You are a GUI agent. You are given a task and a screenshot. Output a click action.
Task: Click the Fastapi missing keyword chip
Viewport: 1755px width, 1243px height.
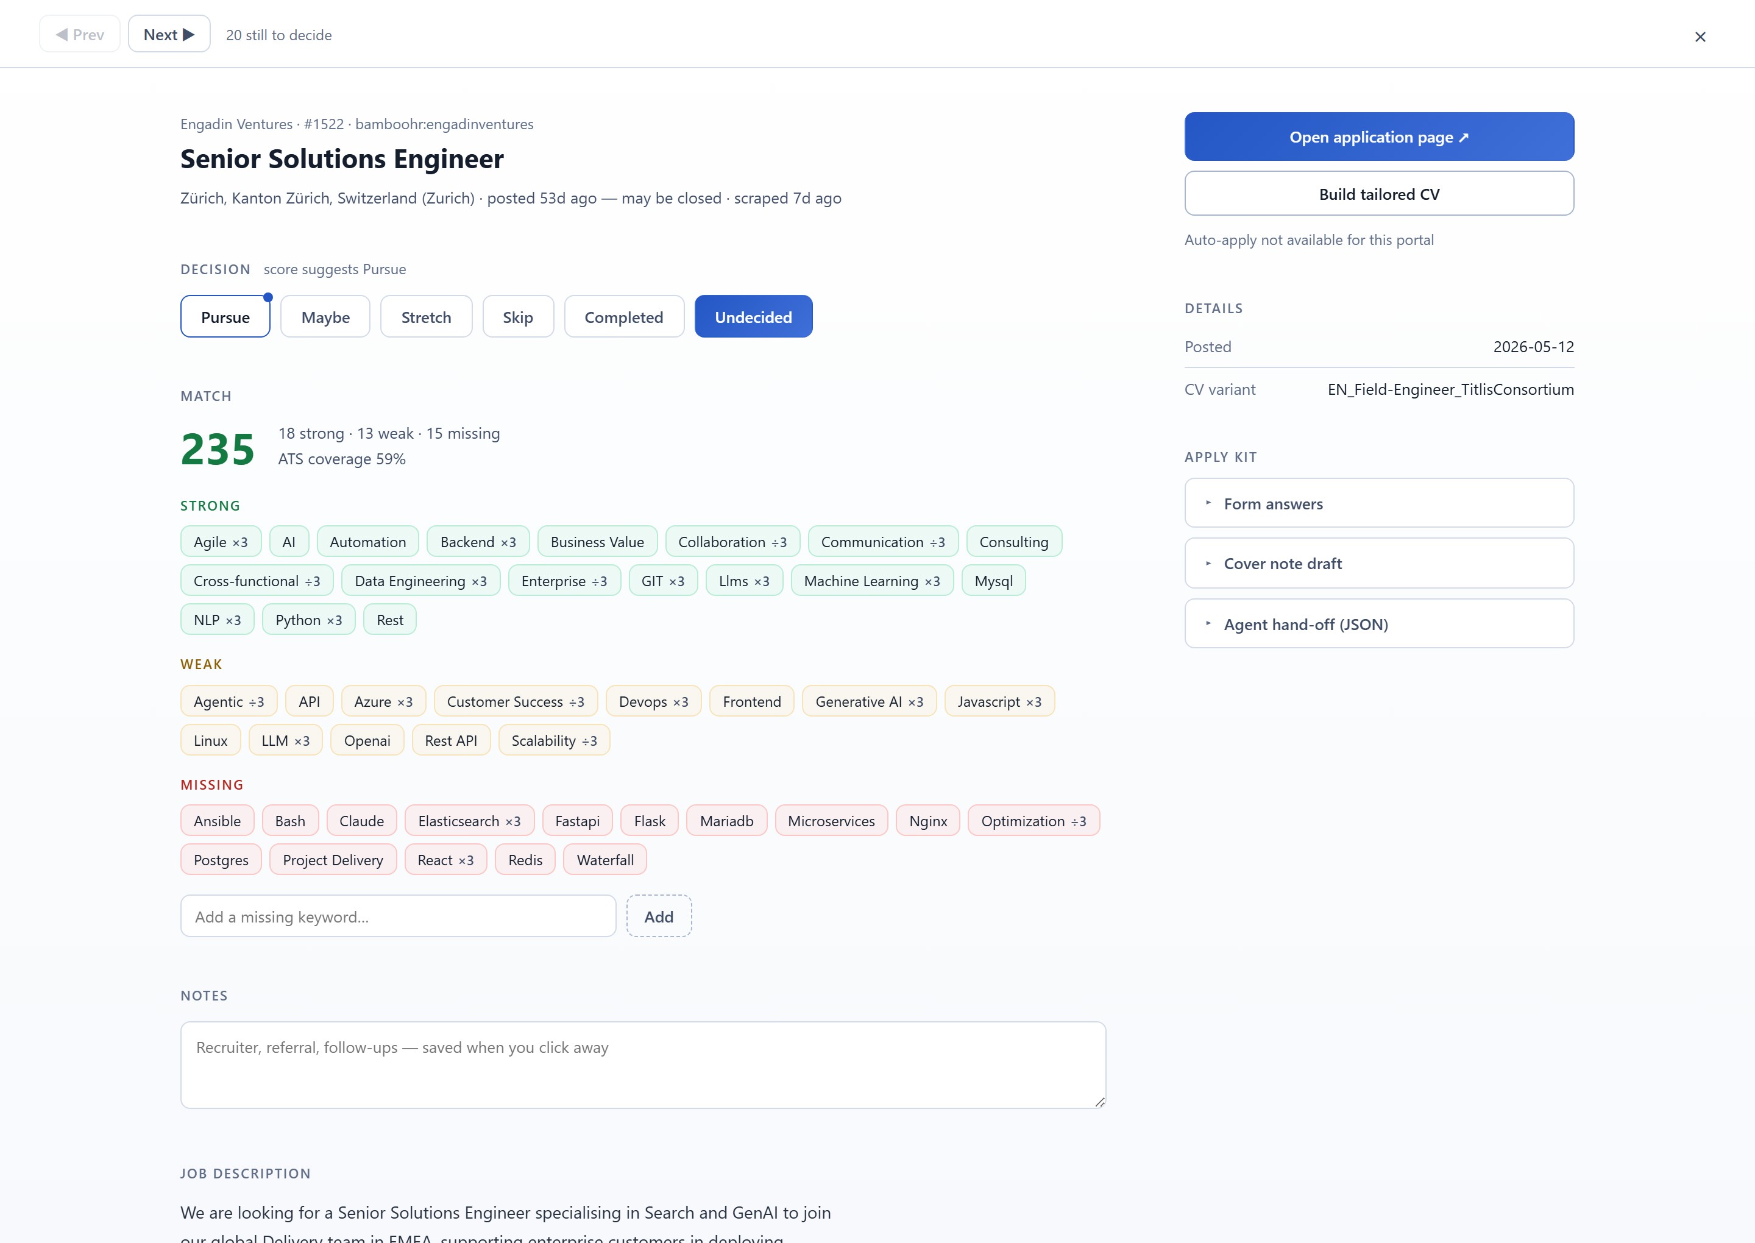coord(577,821)
